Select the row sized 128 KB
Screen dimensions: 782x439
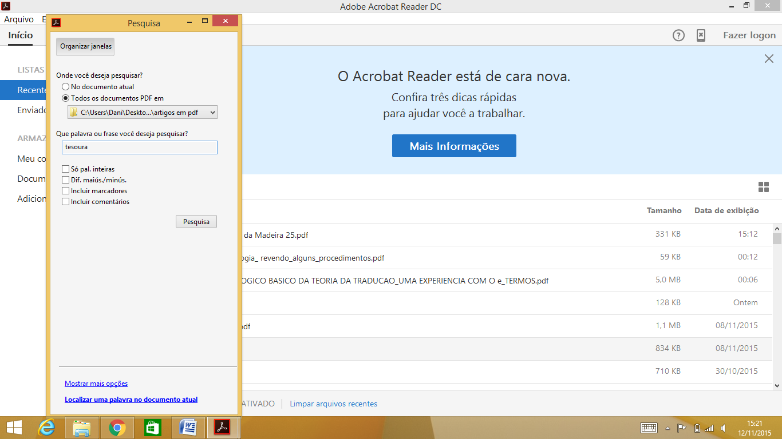(507, 303)
